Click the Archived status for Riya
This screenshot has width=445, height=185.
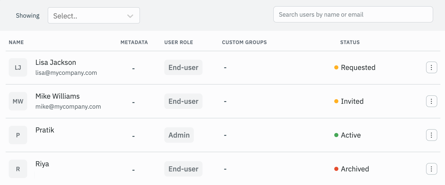[x=355, y=169]
